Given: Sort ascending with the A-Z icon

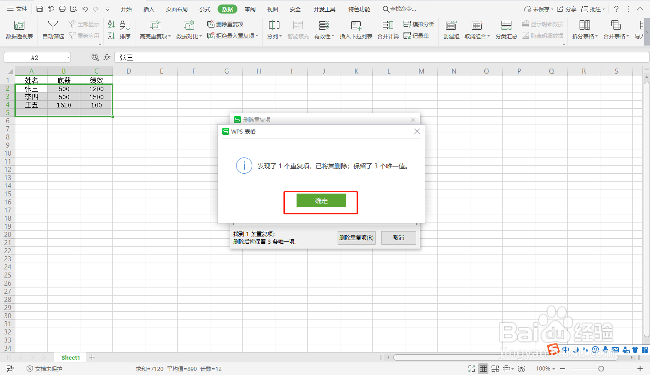Looking at the screenshot, I should point(111,24).
